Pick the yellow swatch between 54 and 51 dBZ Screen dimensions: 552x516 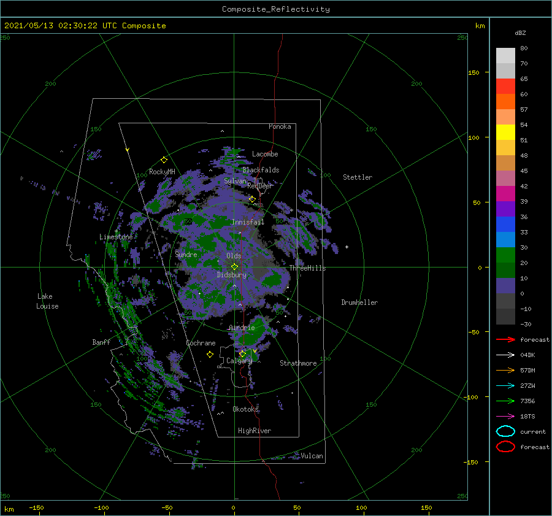(505, 133)
